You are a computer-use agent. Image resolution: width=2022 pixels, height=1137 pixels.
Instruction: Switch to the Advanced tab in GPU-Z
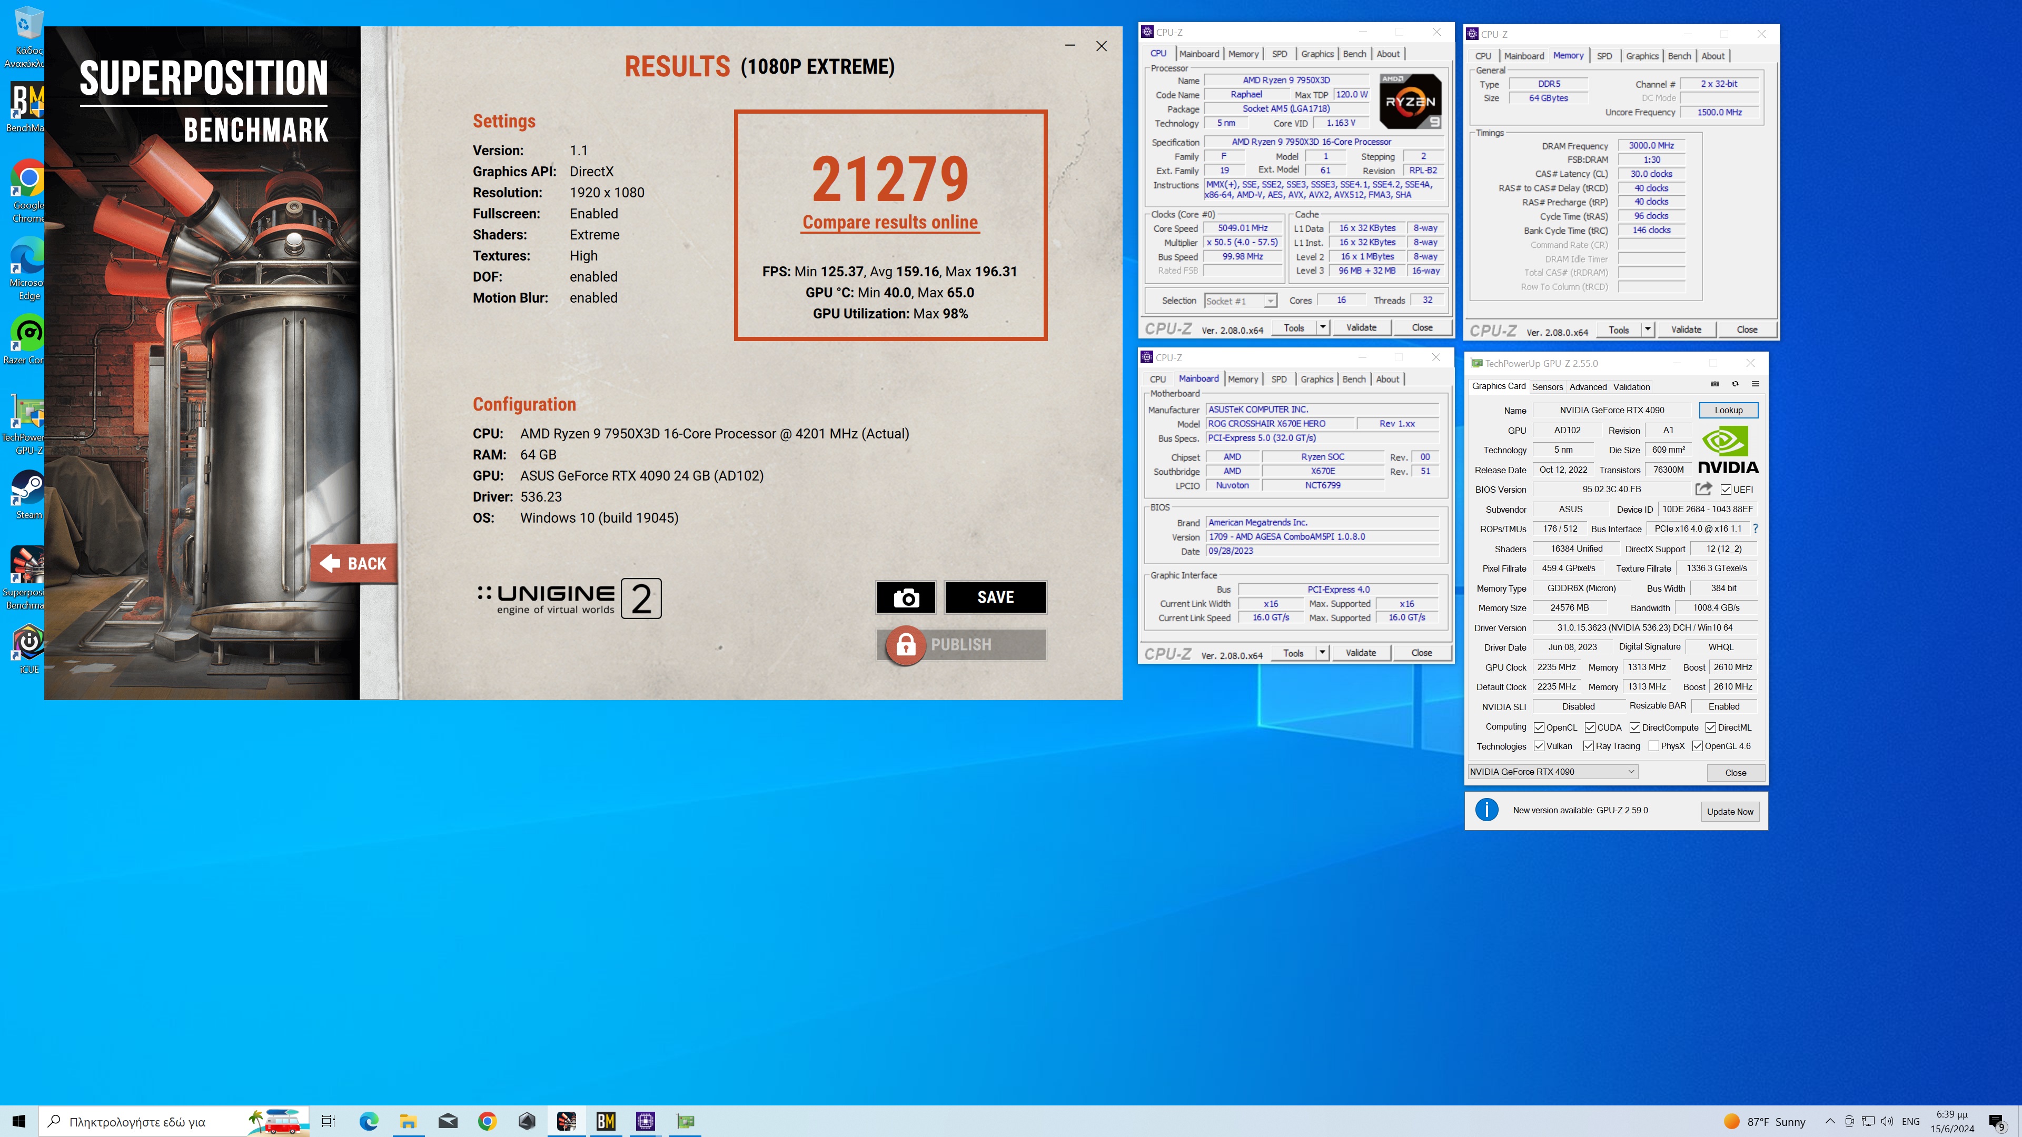[x=1588, y=387]
